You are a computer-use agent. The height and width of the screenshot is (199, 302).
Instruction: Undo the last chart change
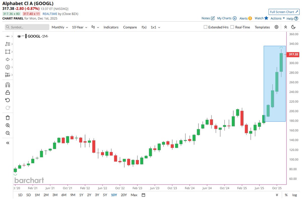tap(8, 100)
